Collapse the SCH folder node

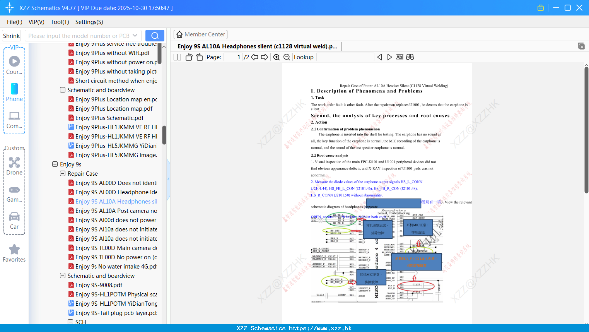[x=70, y=322]
